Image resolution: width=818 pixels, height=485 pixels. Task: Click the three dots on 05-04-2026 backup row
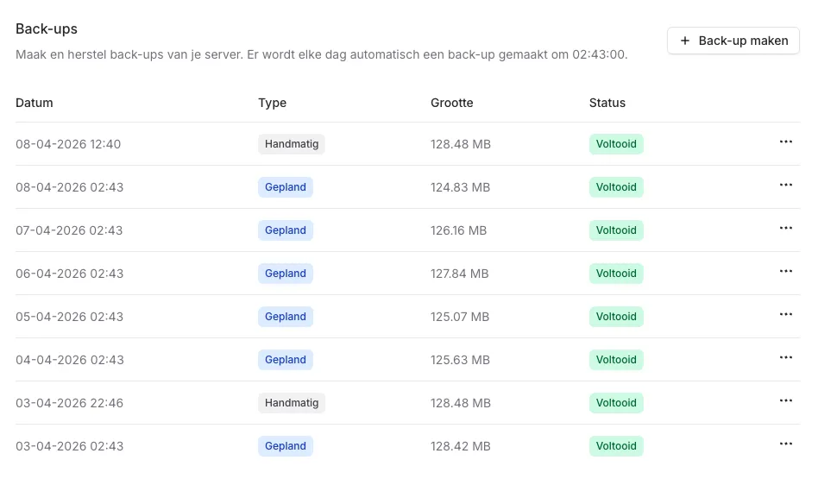785,315
